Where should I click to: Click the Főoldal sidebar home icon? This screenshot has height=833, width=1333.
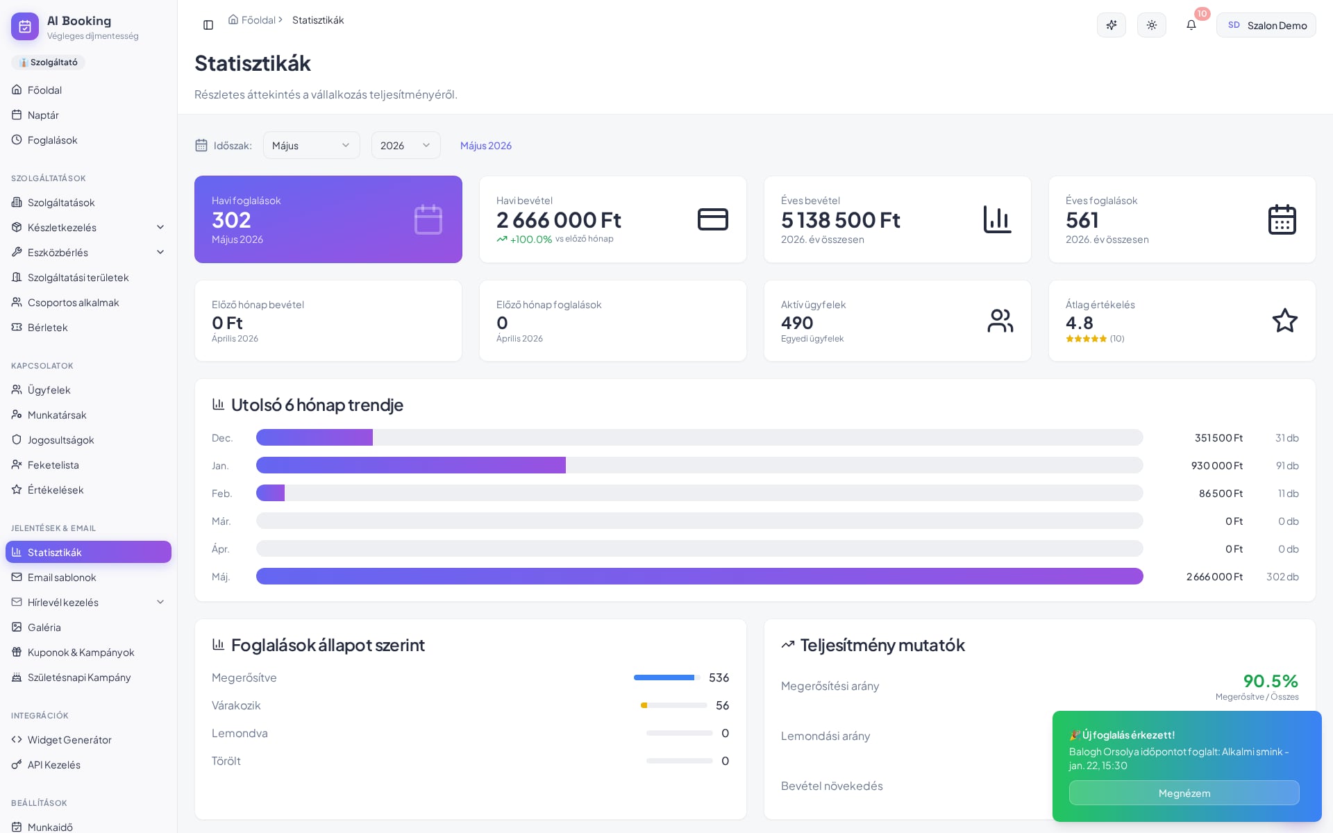pos(17,90)
